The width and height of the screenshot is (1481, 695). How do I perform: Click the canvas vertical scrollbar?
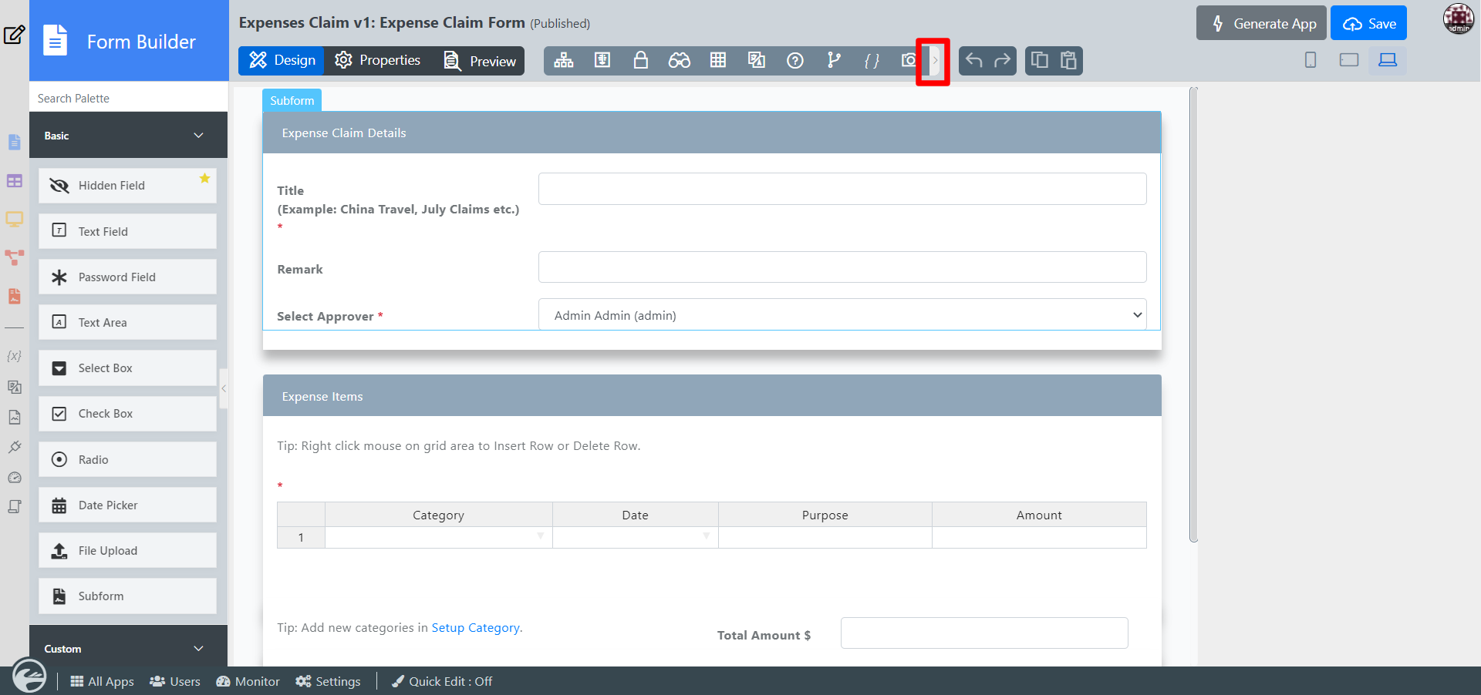click(x=1193, y=314)
